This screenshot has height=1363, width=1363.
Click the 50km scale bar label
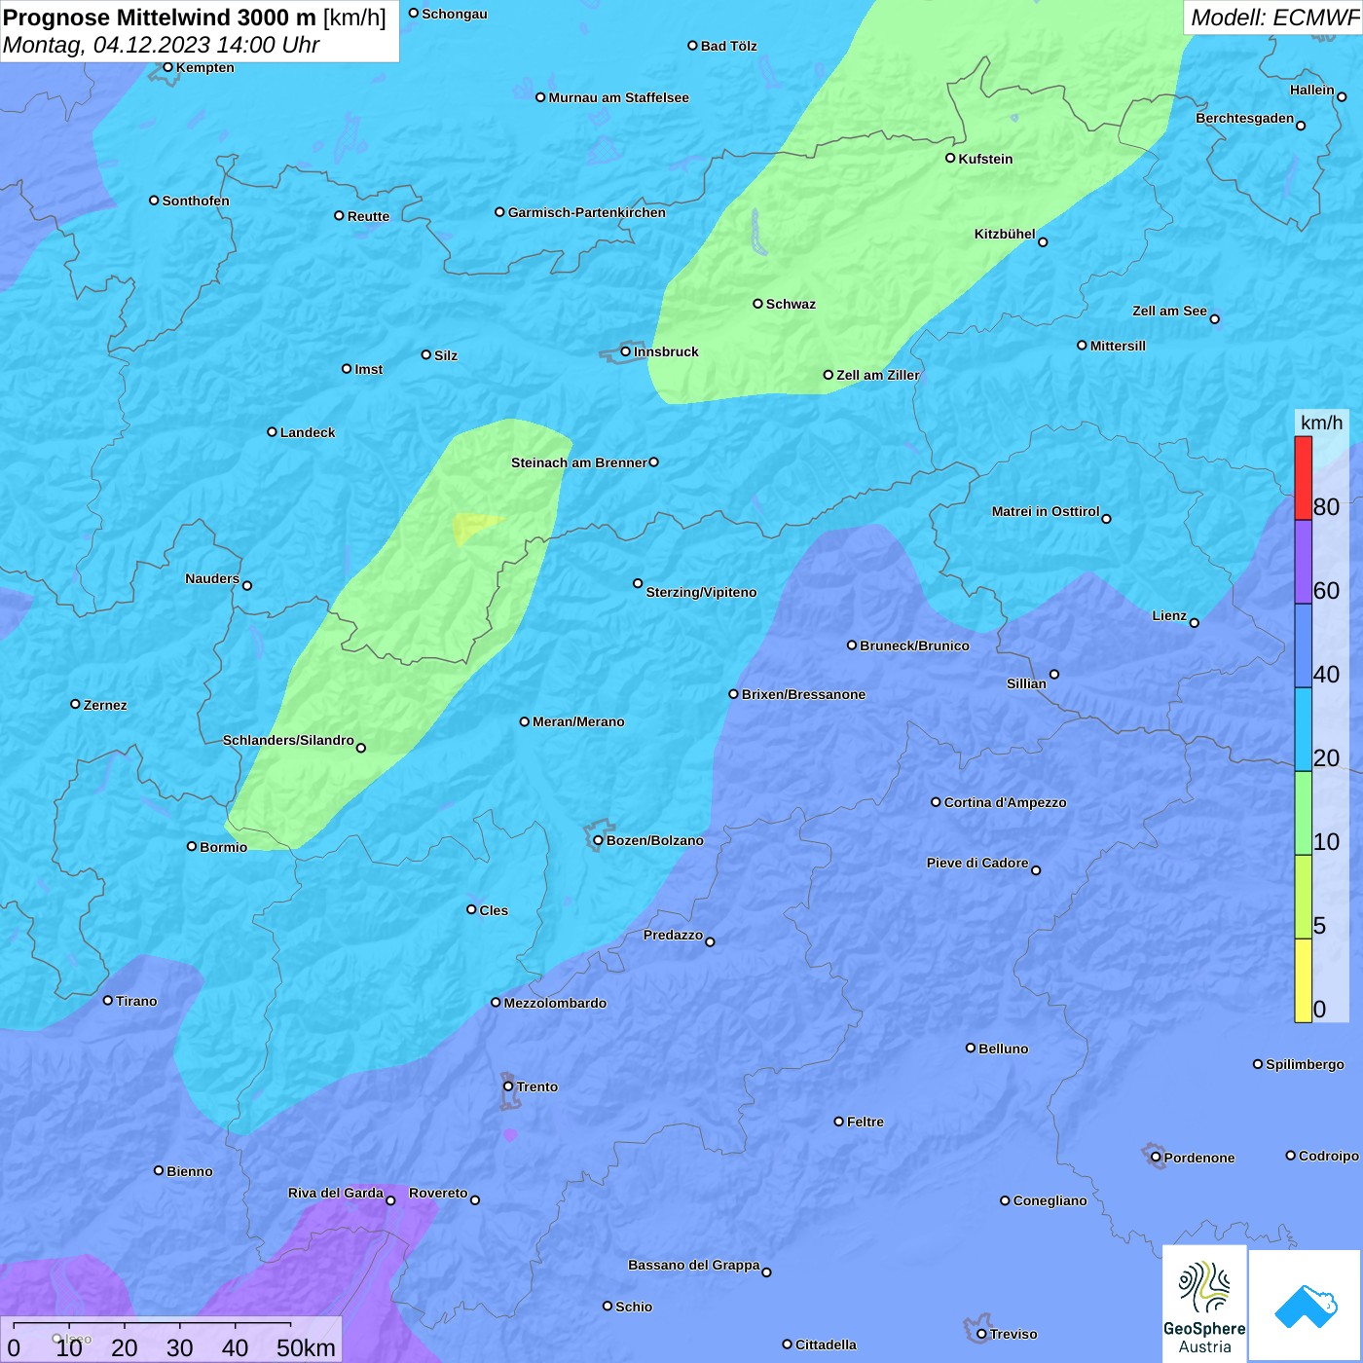(x=306, y=1347)
